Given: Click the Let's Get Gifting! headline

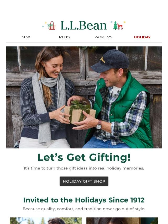Looking at the screenshot, I should 84,157.
